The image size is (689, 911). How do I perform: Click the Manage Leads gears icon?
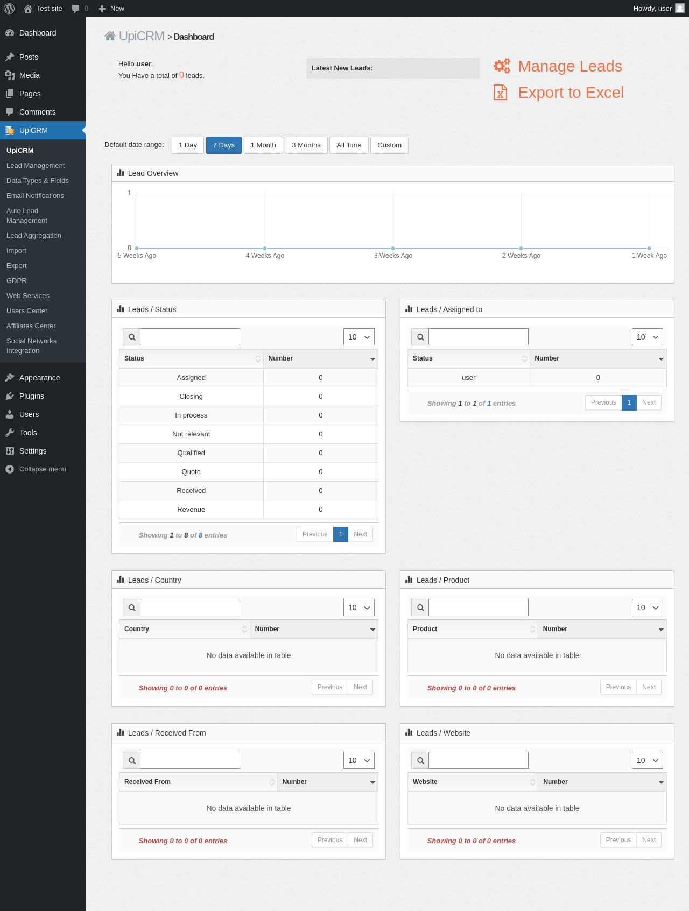[x=502, y=66]
